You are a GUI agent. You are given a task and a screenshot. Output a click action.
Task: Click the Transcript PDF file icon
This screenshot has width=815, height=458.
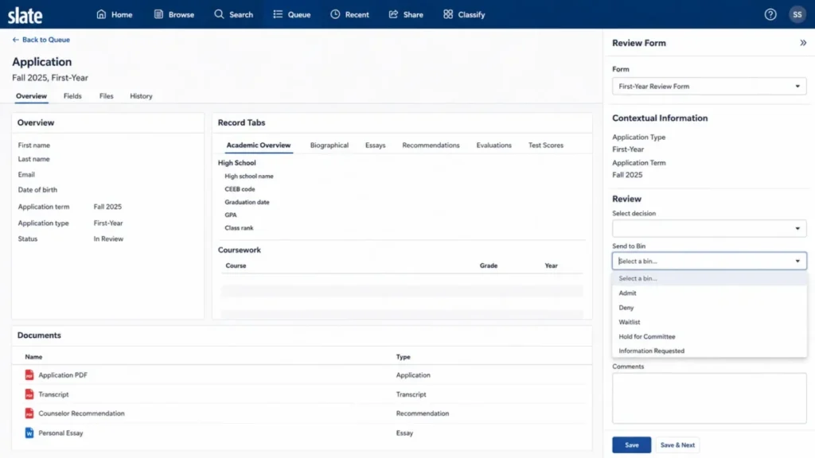click(29, 394)
